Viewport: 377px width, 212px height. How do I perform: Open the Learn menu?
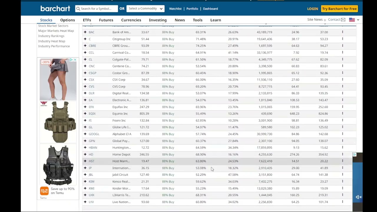[x=216, y=20]
